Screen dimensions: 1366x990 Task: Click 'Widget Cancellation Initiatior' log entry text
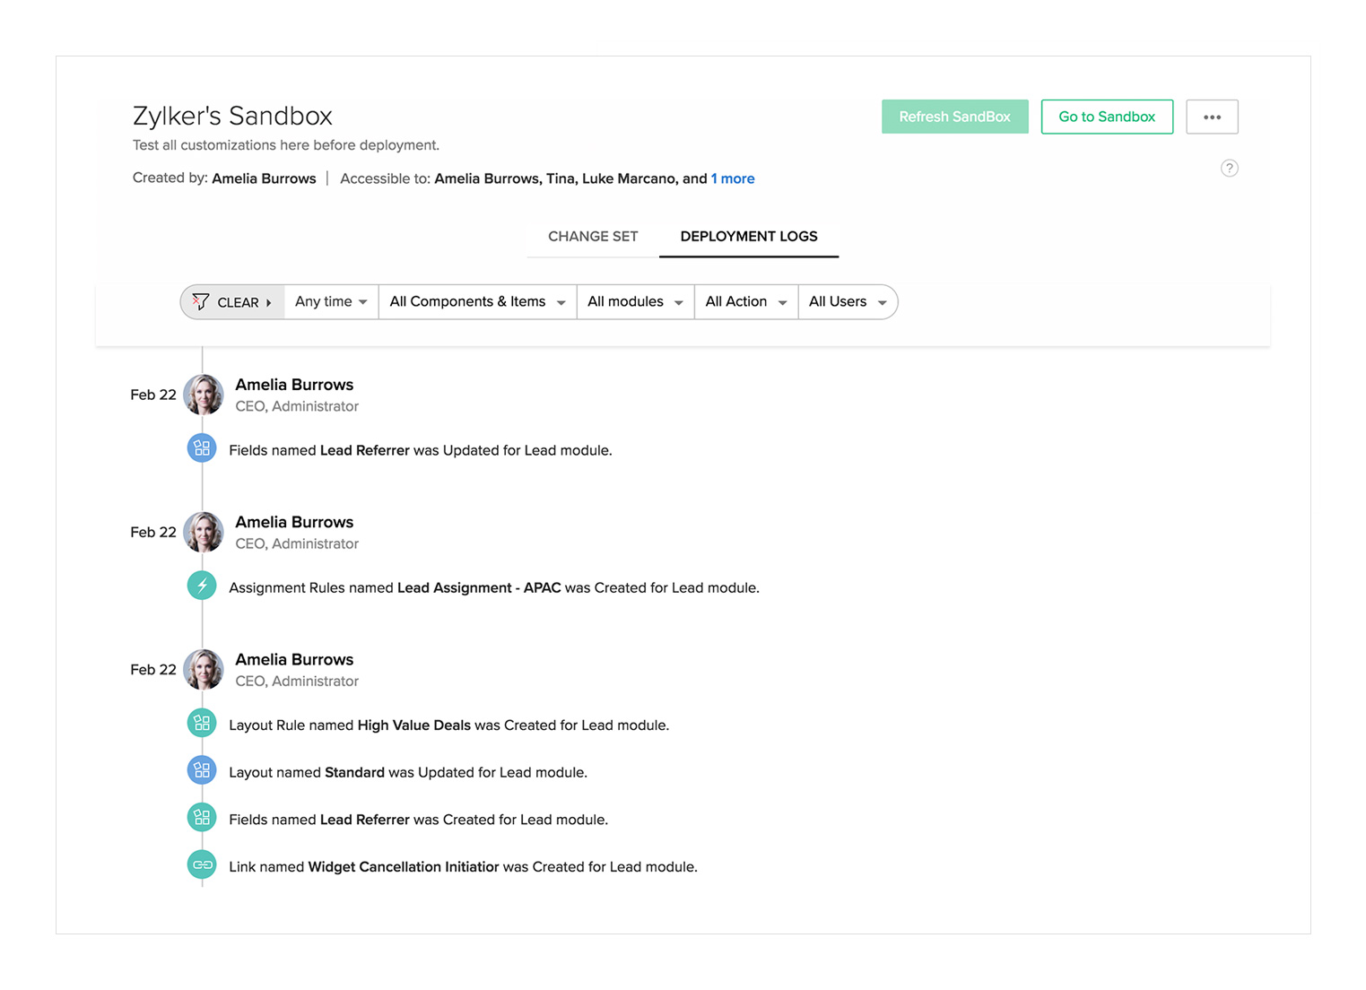click(x=464, y=867)
